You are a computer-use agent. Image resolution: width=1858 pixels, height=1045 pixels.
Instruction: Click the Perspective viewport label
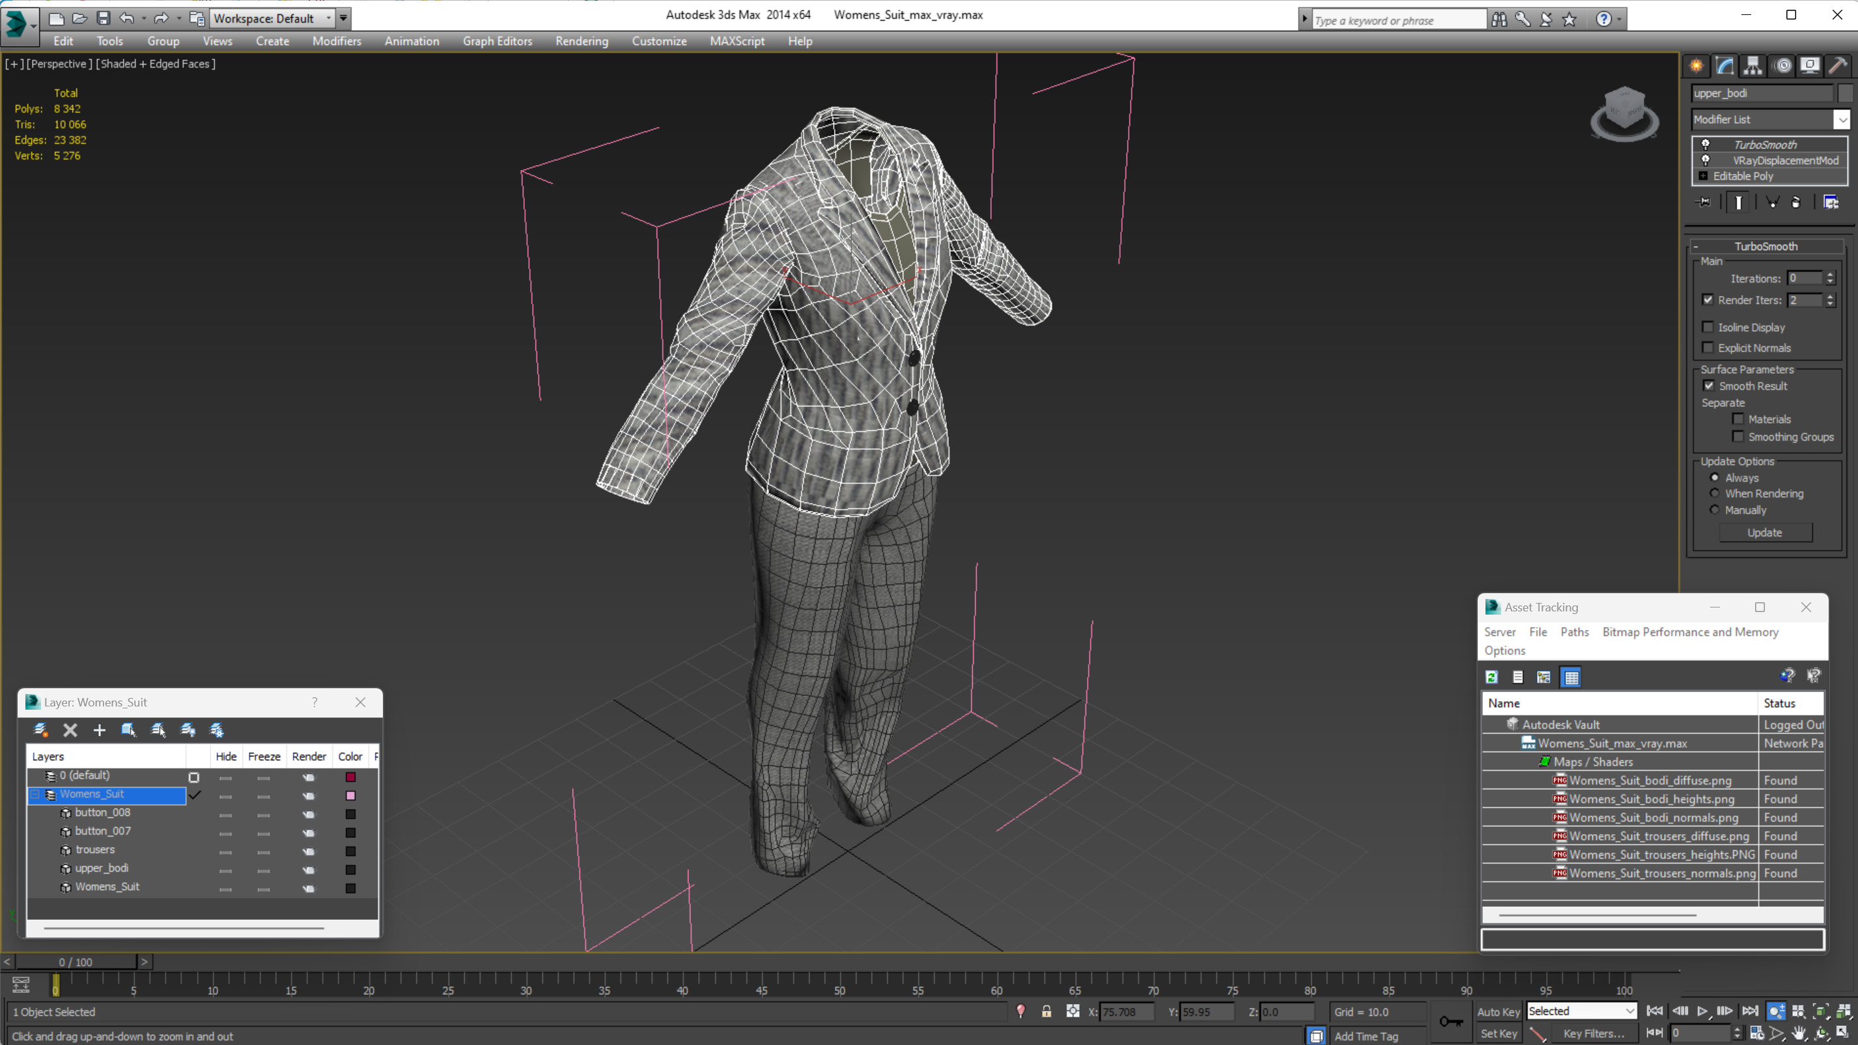coord(59,63)
